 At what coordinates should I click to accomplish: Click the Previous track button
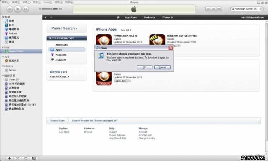10,9
